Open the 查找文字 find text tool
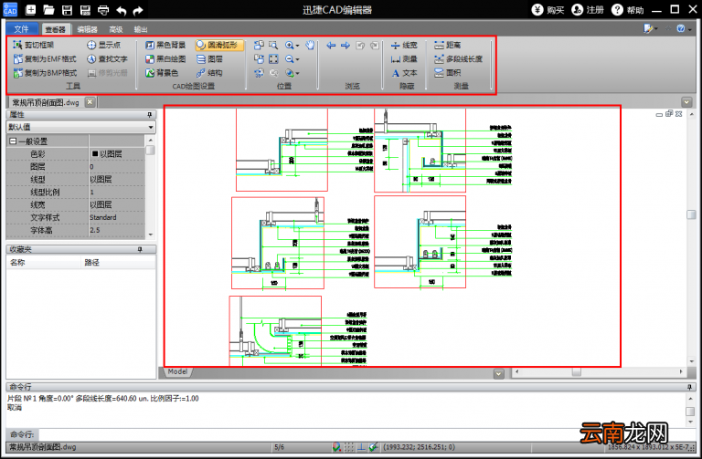 [x=107, y=58]
